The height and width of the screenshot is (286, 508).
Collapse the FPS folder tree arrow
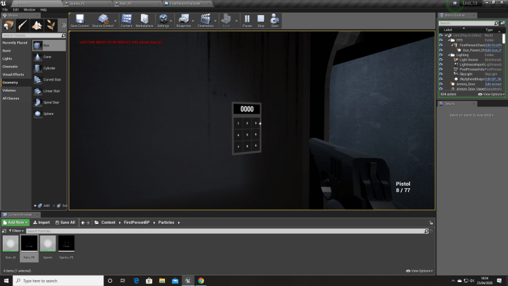449,40
